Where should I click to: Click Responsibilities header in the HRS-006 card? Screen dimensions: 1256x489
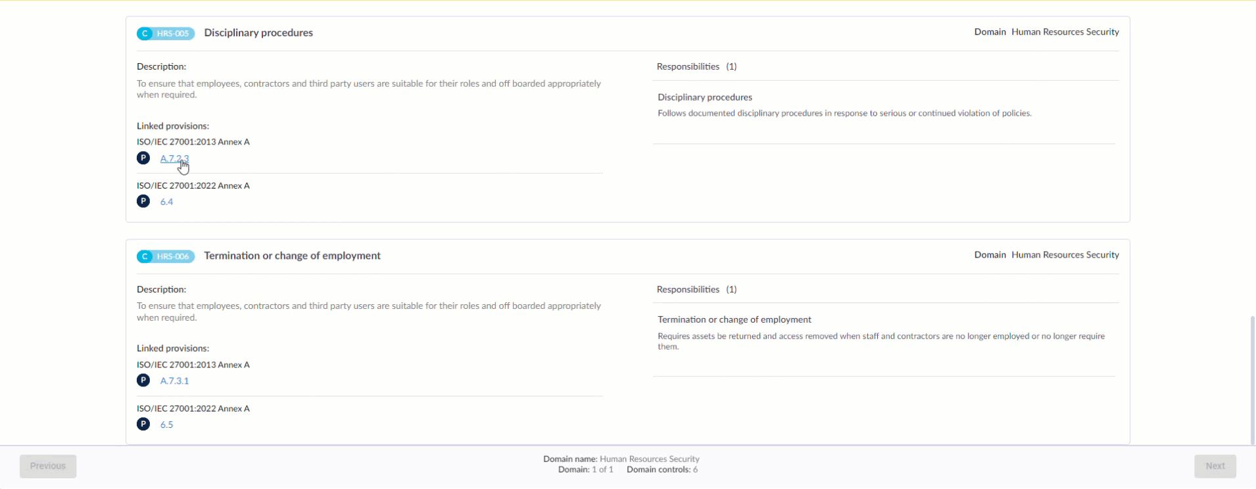688,289
